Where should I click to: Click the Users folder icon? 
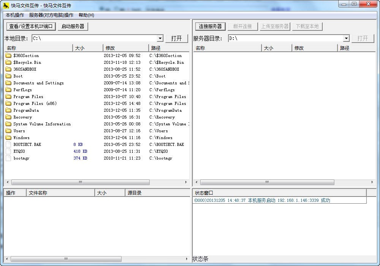8,131
